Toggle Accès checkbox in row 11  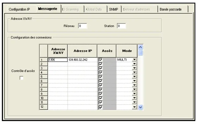(x=100, y=102)
